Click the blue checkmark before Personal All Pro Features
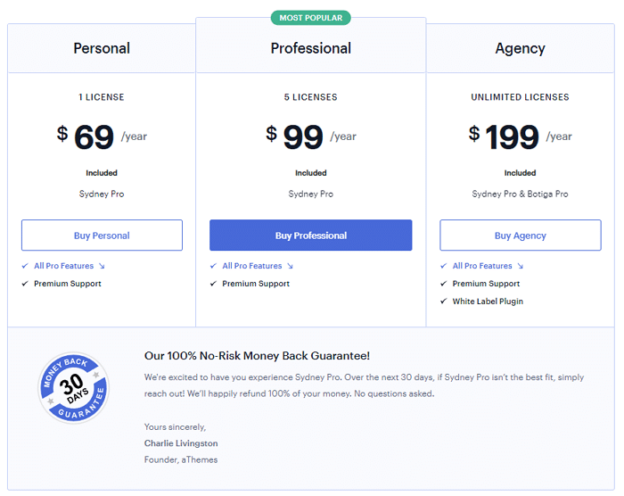 tap(25, 266)
